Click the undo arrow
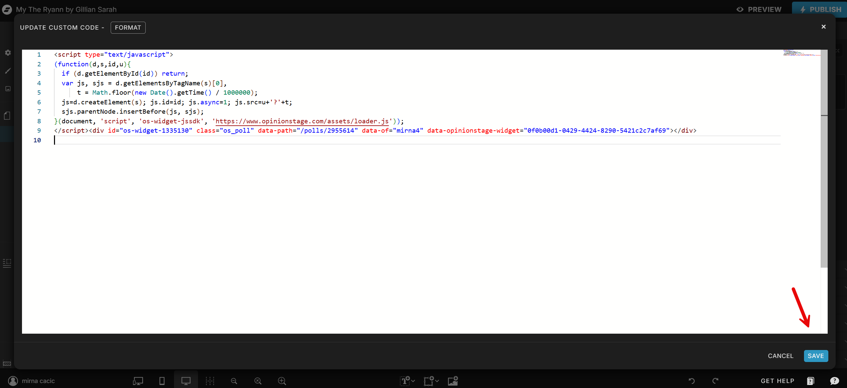The height and width of the screenshot is (388, 847). pyautogui.click(x=692, y=381)
